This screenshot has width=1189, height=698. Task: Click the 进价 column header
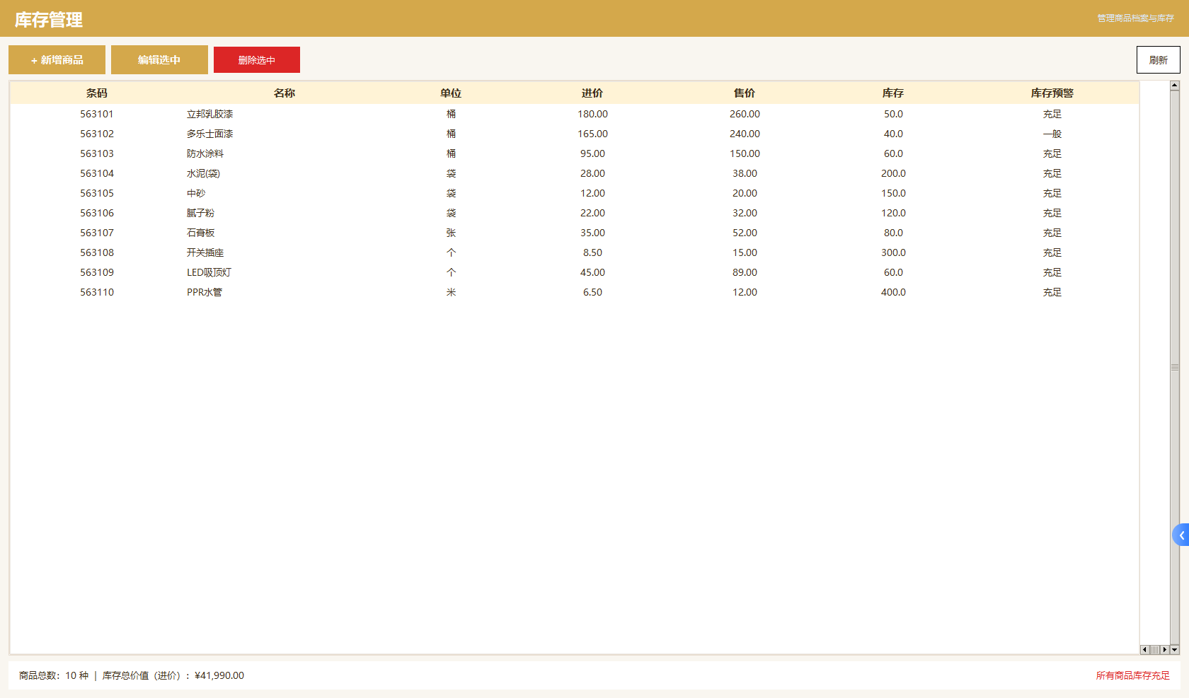[592, 93]
